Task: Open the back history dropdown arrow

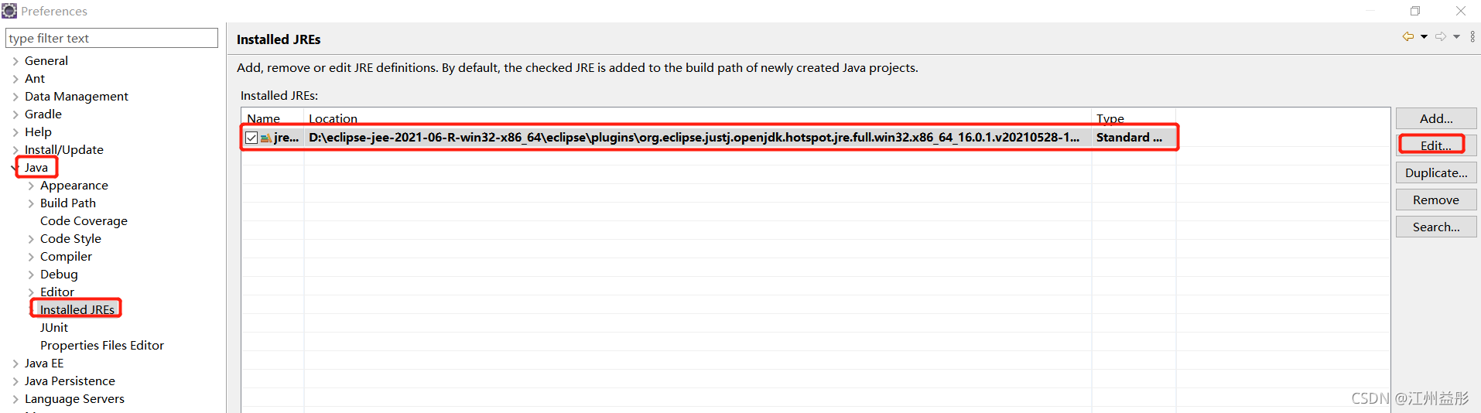Action: point(1424,36)
